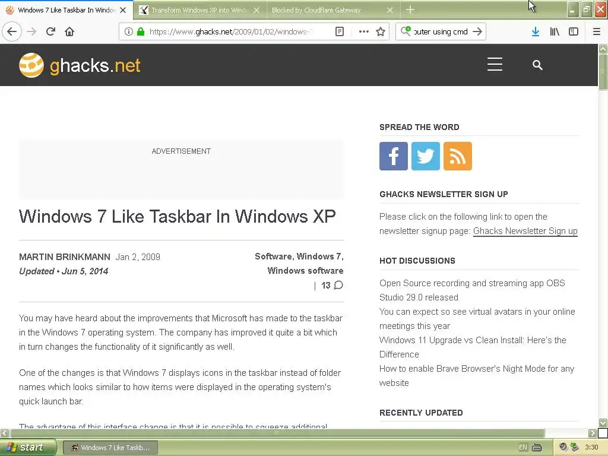Click the vertical scrollbar thumb
This screenshot has height=456, width=608.
[603, 72]
